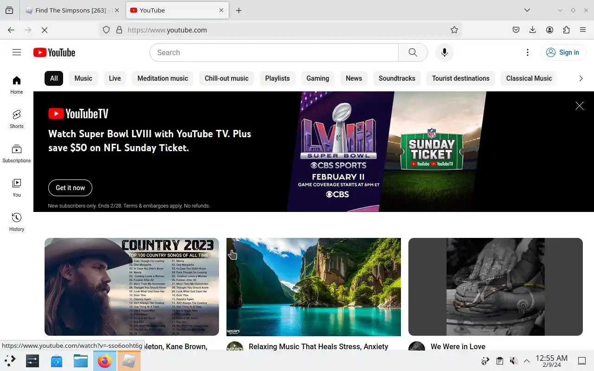594x371 pixels.
Task: Close the YouTube tab
Action: 221,10
